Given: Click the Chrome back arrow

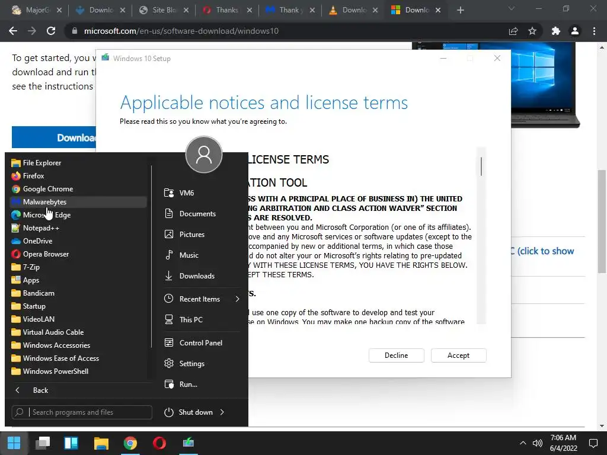Looking at the screenshot, I should tap(13, 31).
